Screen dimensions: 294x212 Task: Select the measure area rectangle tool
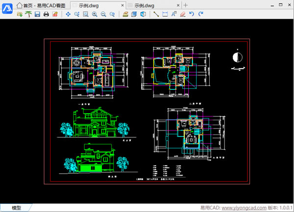coord(165,14)
